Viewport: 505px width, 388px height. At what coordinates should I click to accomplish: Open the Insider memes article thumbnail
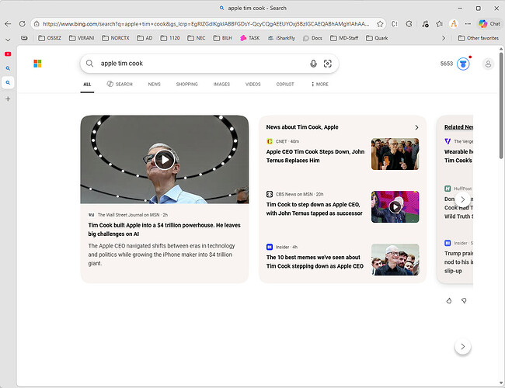tap(395, 260)
